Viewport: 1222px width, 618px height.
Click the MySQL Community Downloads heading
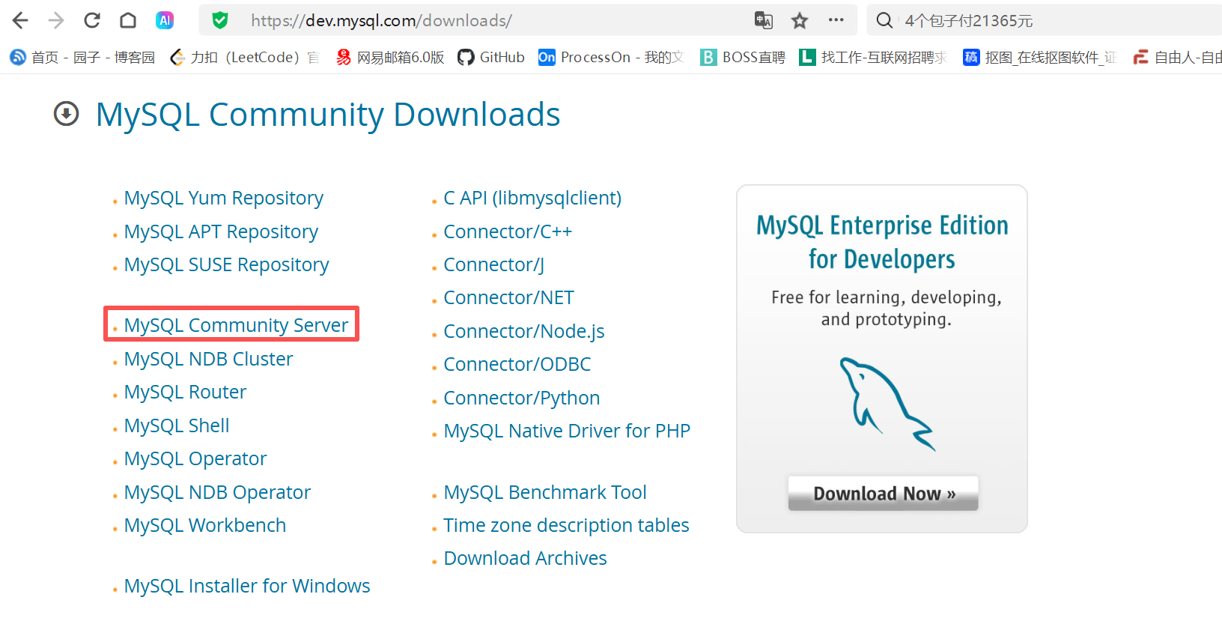328,115
